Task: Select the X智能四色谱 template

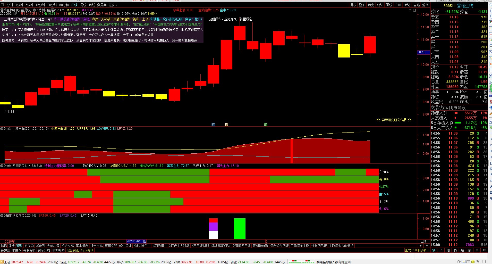Action: point(242,246)
